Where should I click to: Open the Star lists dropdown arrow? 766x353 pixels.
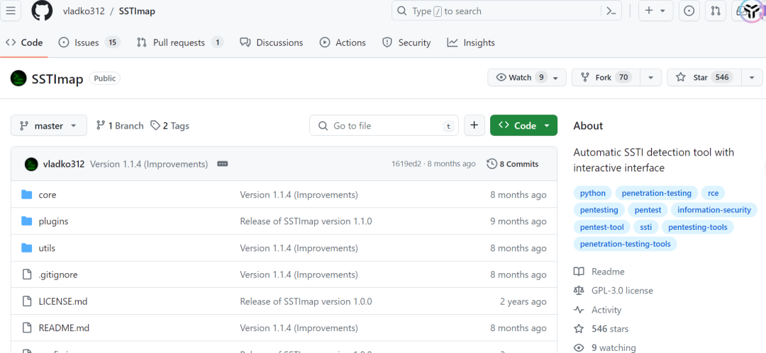click(752, 78)
